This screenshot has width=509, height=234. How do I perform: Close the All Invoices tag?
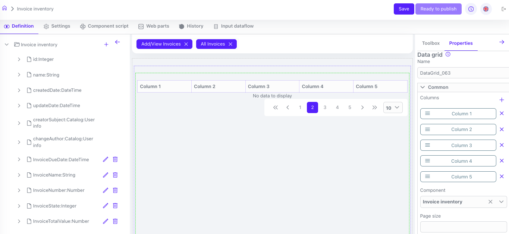(x=230, y=44)
